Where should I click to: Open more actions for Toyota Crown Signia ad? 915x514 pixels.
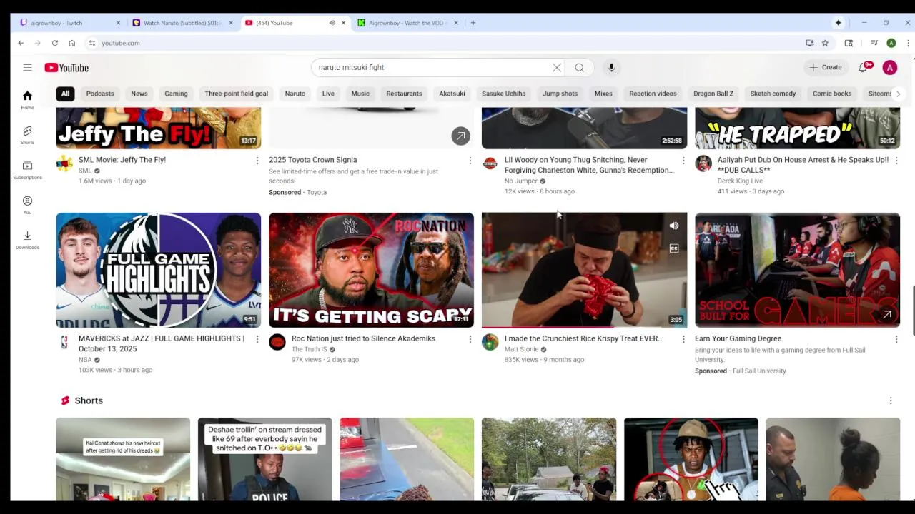(x=470, y=161)
